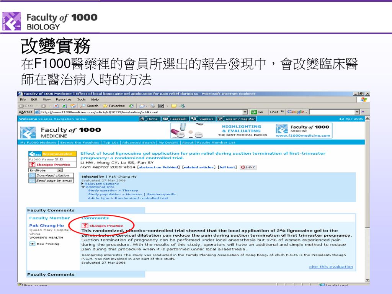The image size is (392, 294).
Task: Click the Home icon in IE toolbar
Action: pyautogui.click(x=73, y=106)
